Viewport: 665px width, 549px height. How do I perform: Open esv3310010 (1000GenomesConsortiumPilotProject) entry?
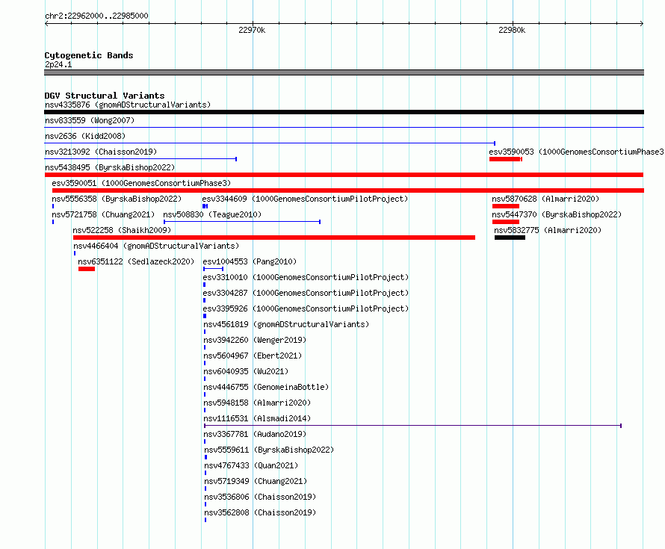(306, 277)
